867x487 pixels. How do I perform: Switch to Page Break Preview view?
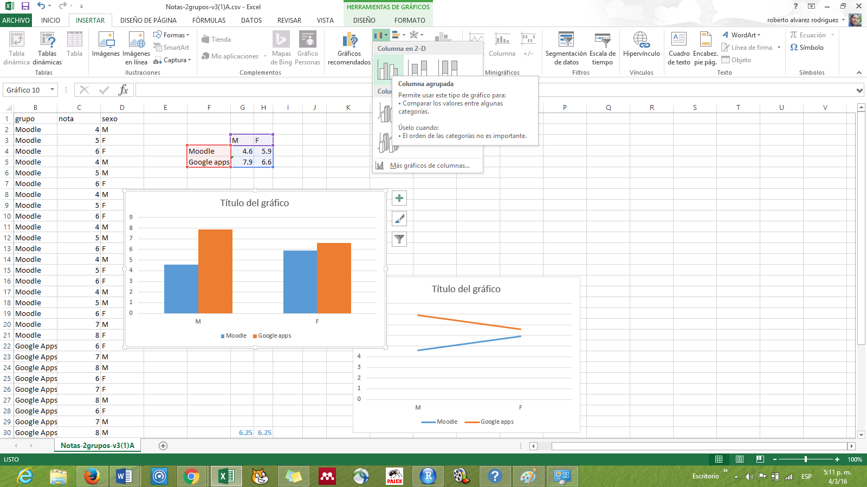click(760, 459)
